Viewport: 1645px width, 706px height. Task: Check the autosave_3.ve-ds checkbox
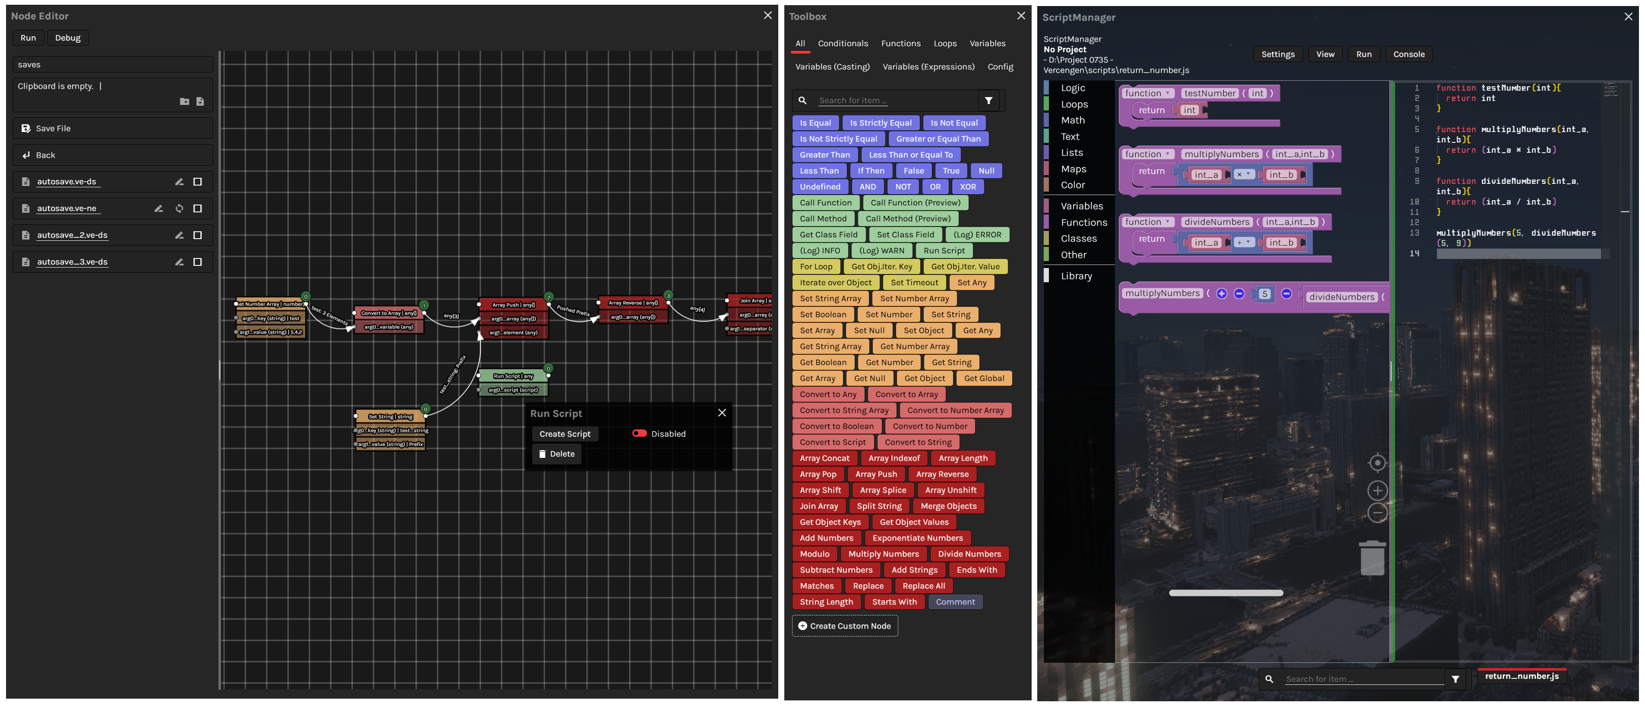pyautogui.click(x=197, y=262)
